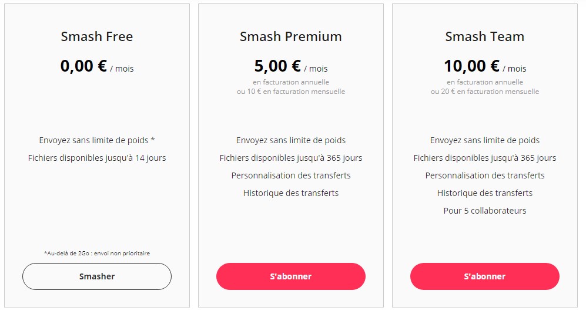
Task: Click Premium "Personnalisation des transferts" feature
Action: click(x=291, y=175)
